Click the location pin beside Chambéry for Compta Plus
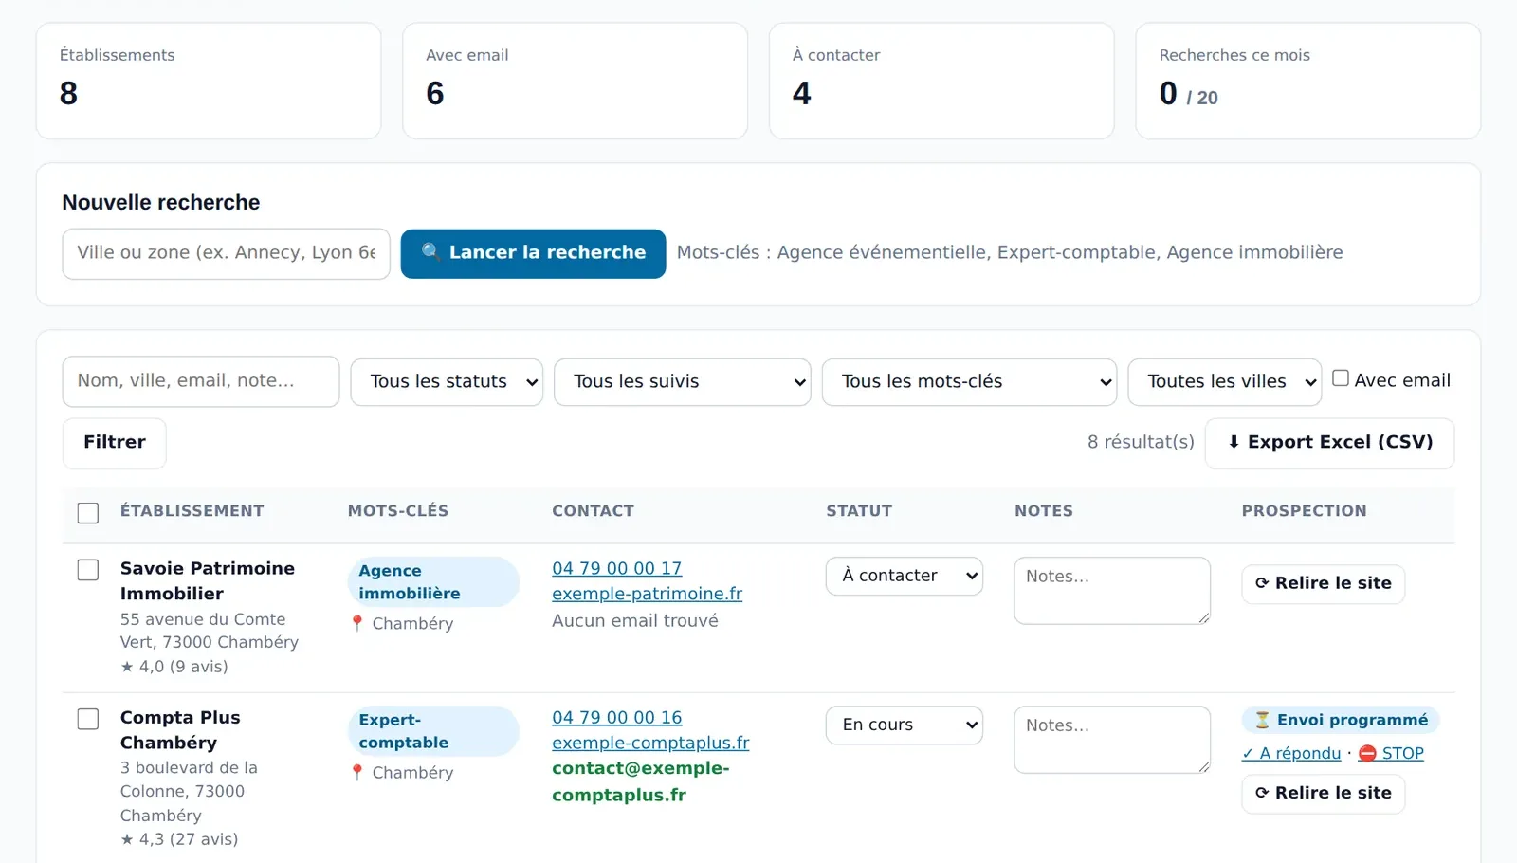Screen dimensions: 1517x863 (357, 772)
